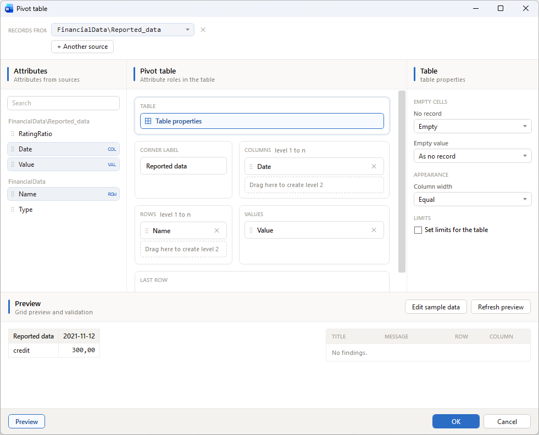Click the drag handle of the Name attribute

point(13,194)
